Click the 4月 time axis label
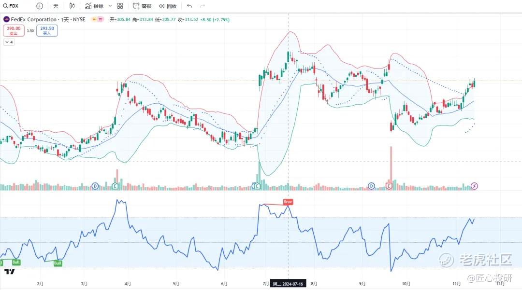 point(128,284)
